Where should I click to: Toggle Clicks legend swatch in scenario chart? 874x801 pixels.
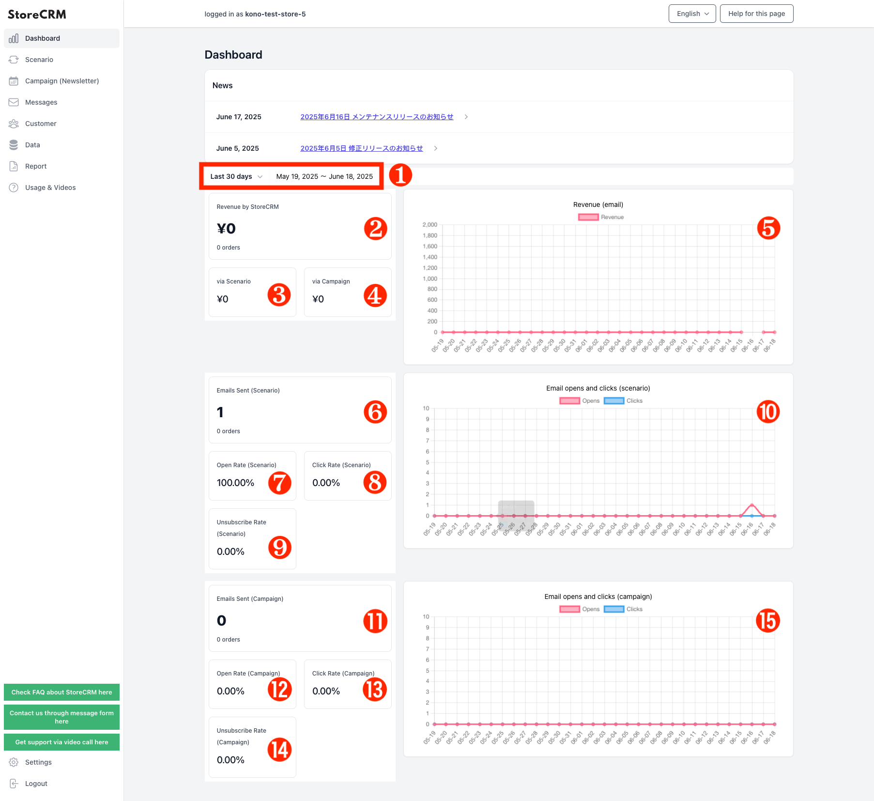614,401
